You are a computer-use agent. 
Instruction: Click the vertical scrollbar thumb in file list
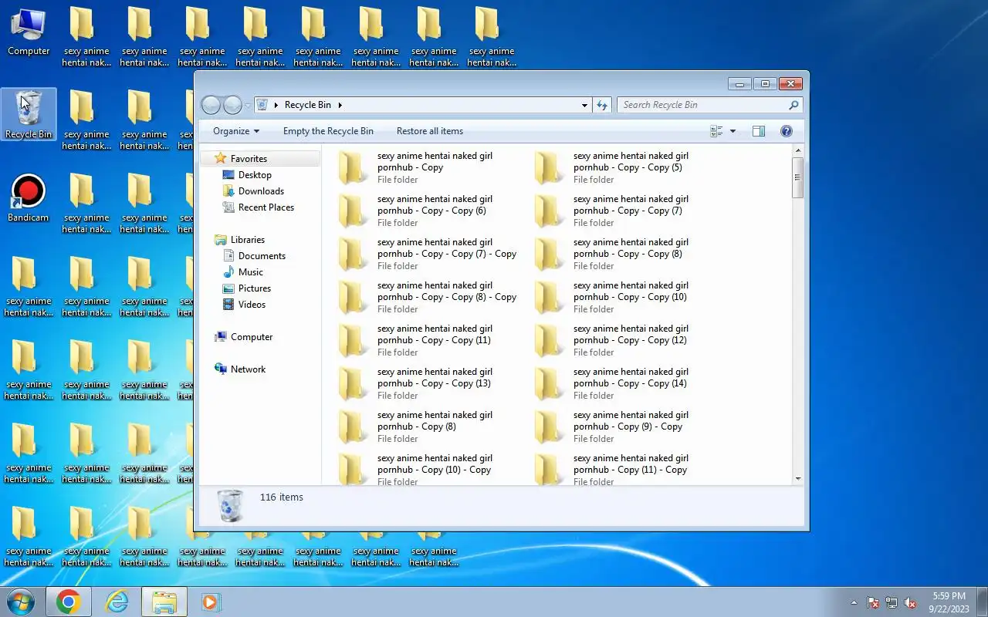click(x=798, y=178)
